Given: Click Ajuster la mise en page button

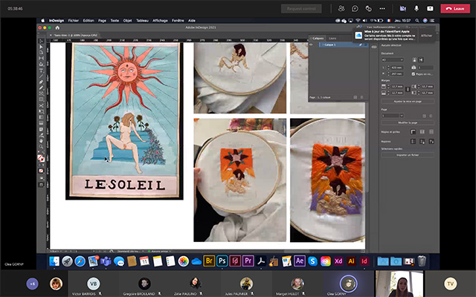Looking at the screenshot, I should (x=408, y=102).
